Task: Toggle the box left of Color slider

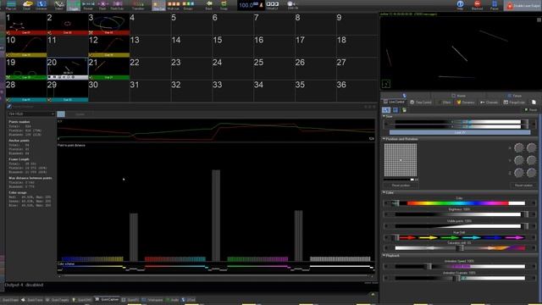Action: pyautogui.click(x=386, y=203)
